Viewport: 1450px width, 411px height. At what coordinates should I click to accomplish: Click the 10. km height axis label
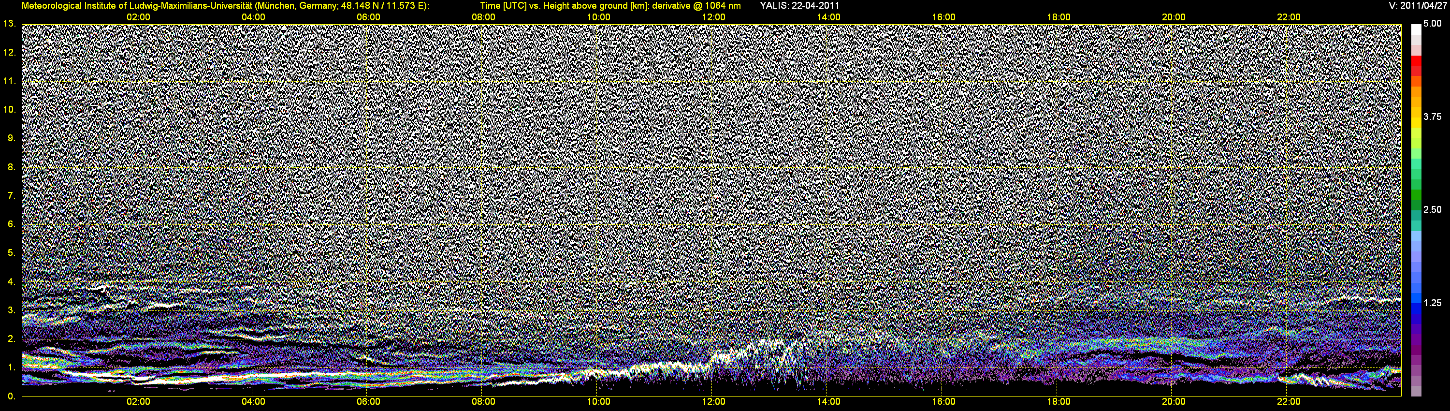click(10, 109)
